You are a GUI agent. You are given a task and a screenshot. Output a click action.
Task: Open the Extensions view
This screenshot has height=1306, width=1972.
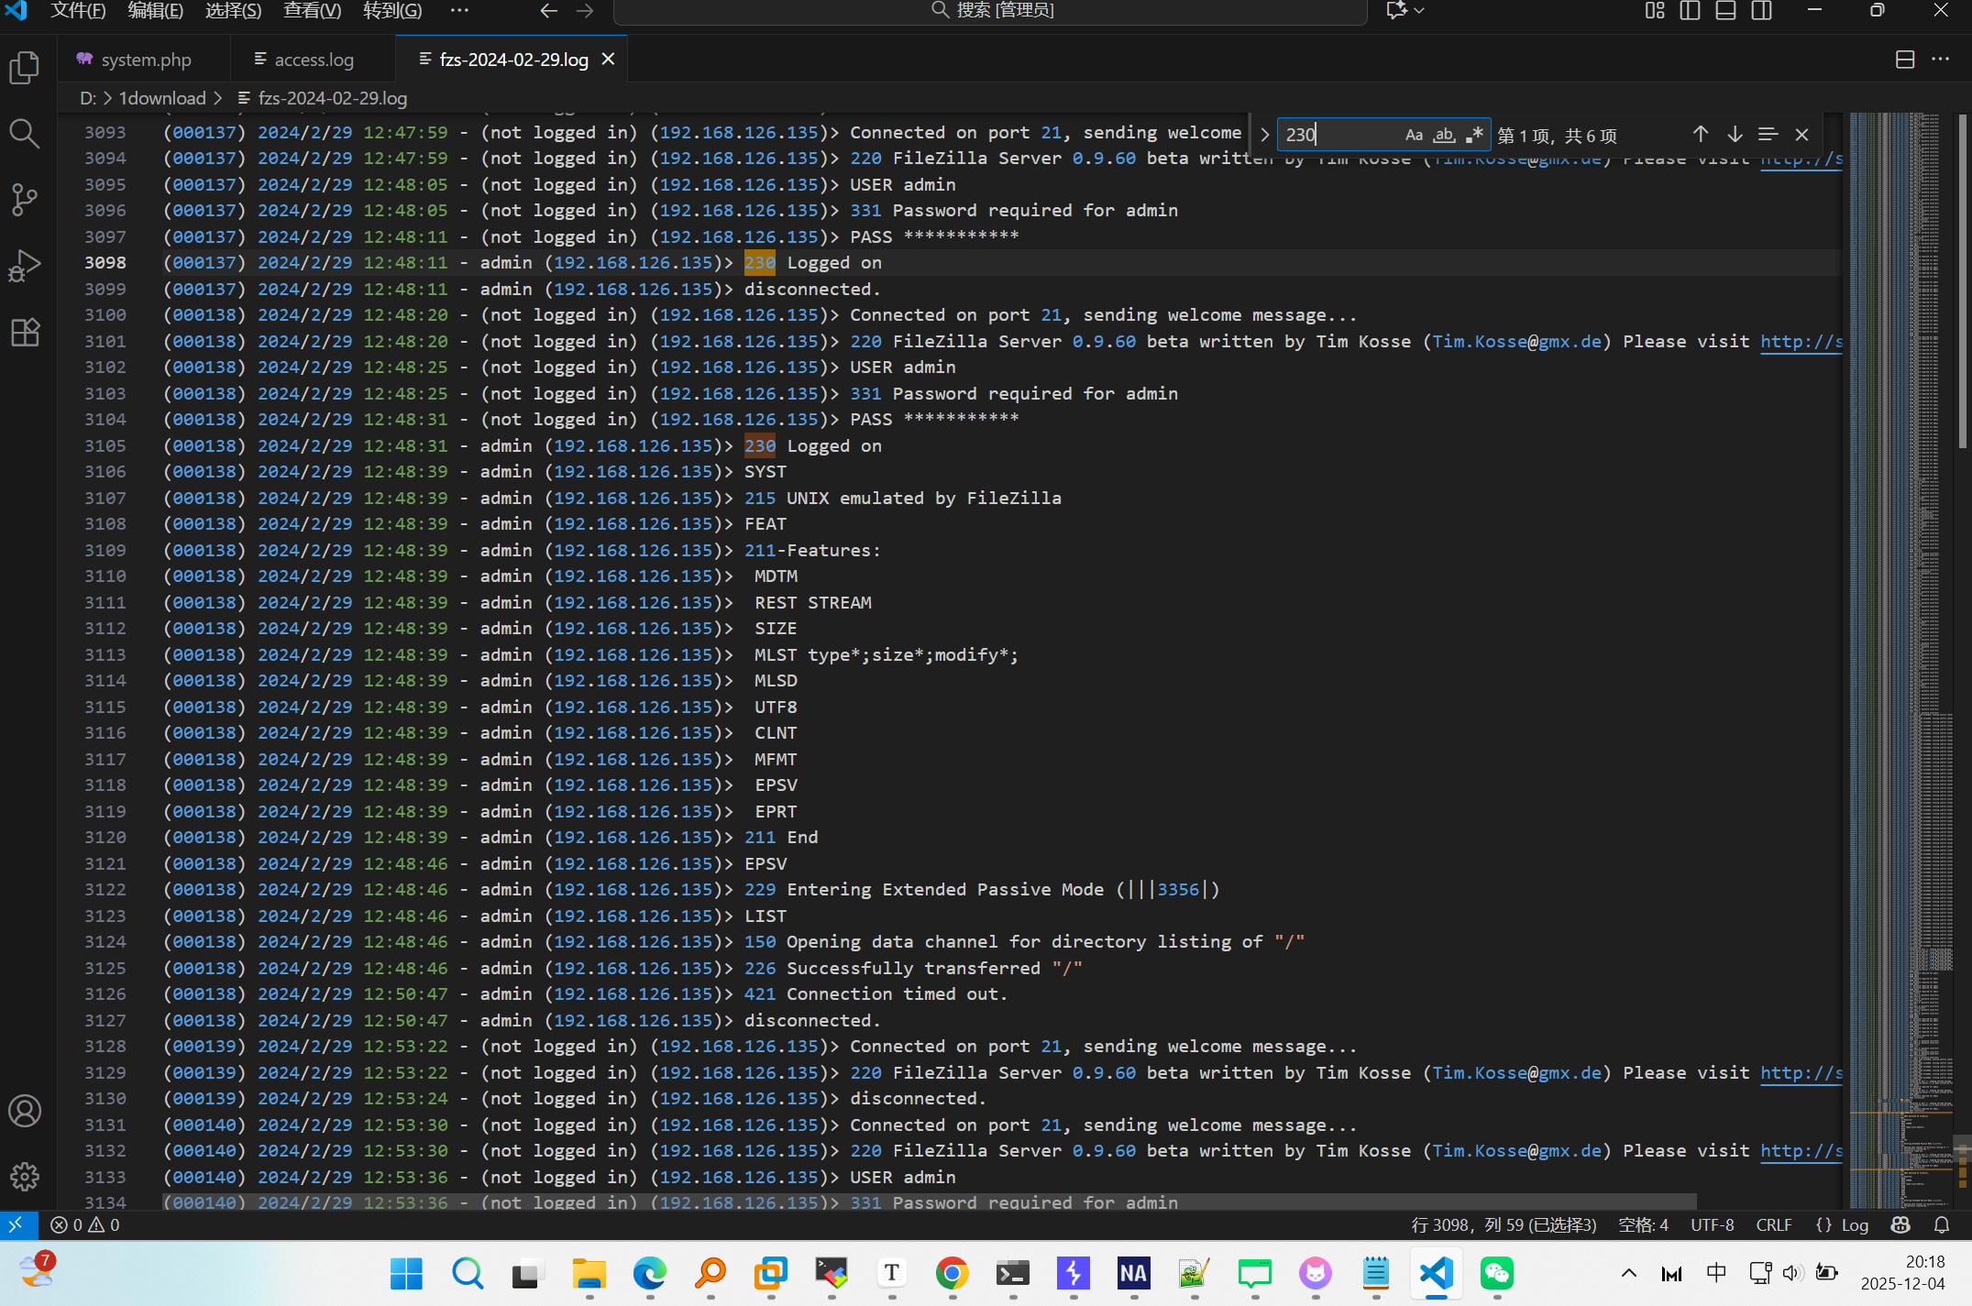(25, 332)
